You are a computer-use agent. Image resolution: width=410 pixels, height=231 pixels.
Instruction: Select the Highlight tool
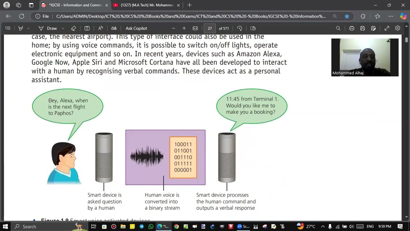tap(20, 28)
